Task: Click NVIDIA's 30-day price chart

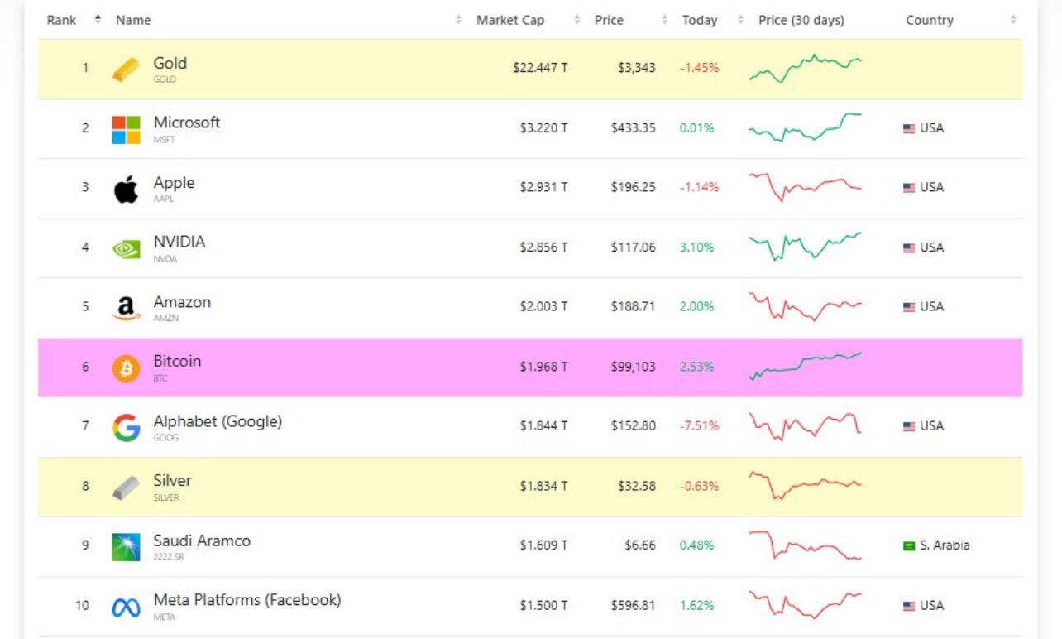Action: [x=806, y=246]
